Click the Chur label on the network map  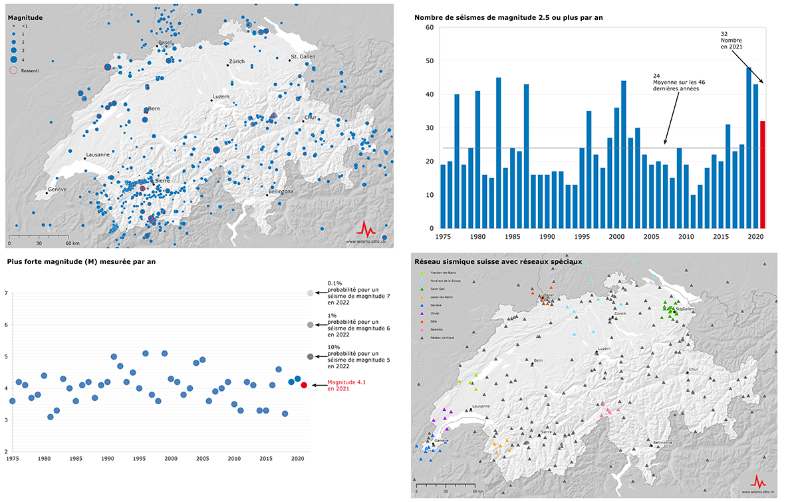tap(694, 368)
